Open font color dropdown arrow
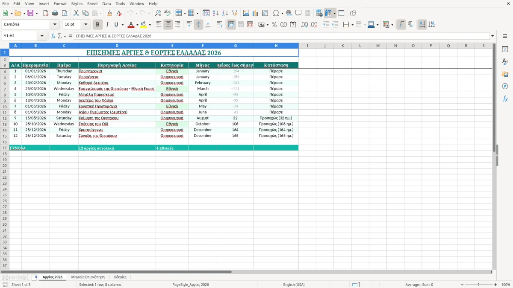Image resolution: width=513 pixels, height=288 pixels. tap(137, 25)
